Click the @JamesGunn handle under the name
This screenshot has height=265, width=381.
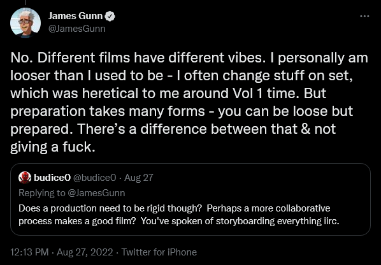point(77,29)
